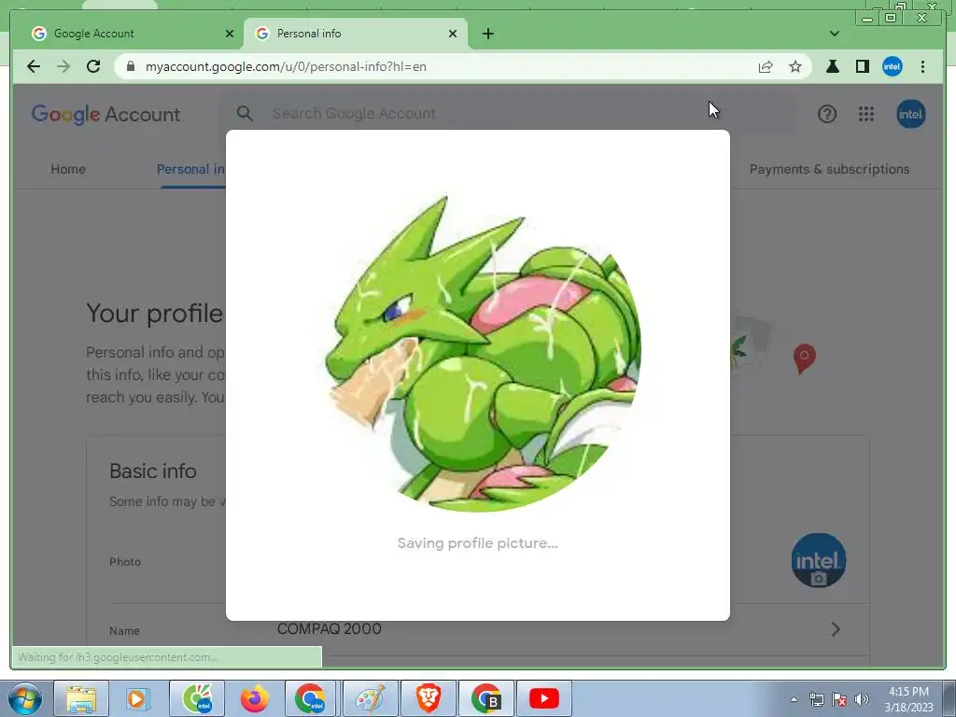Open a new tab with plus button
This screenshot has height=717, width=956.
(487, 34)
